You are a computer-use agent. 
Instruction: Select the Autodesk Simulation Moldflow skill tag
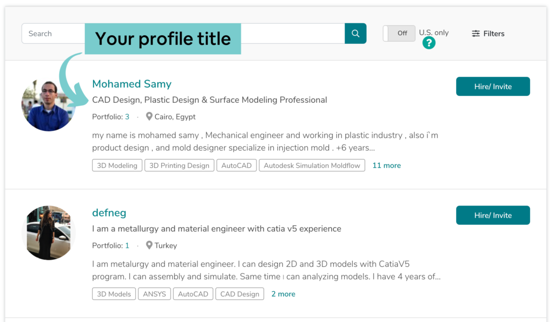pos(312,165)
